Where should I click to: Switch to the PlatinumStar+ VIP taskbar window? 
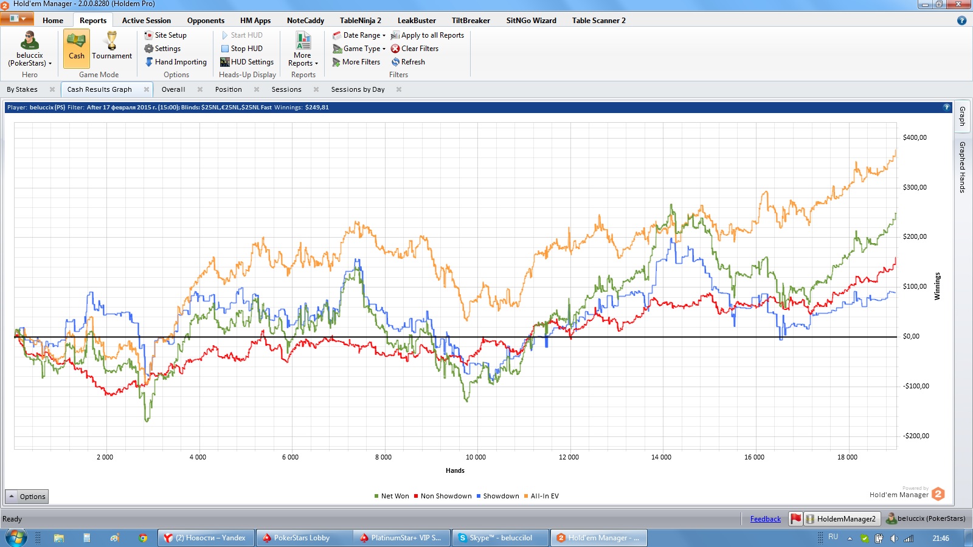tap(402, 538)
